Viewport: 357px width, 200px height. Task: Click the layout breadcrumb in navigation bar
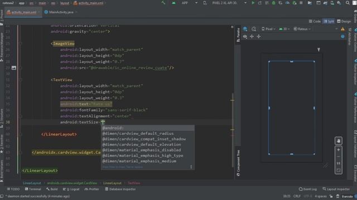click(x=65, y=3)
